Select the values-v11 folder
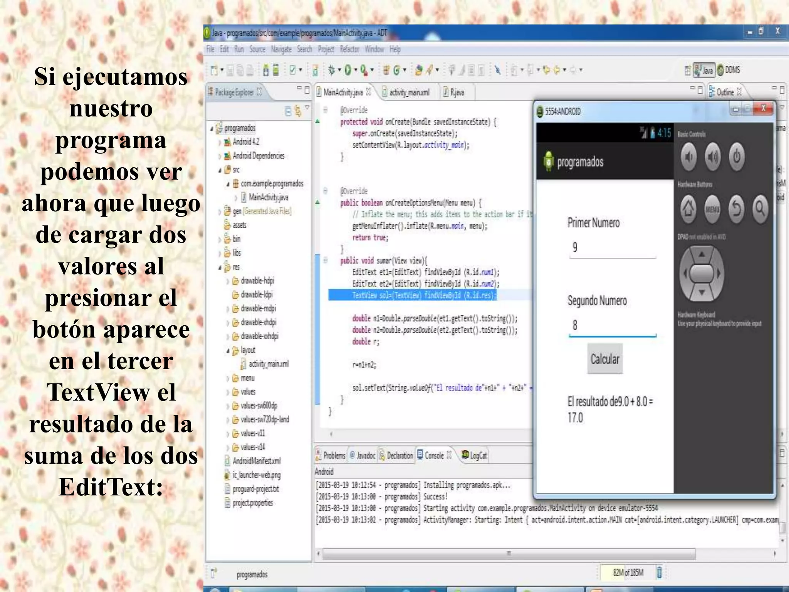Viewport: 789px width, 592px height. (x=248, y=433)
